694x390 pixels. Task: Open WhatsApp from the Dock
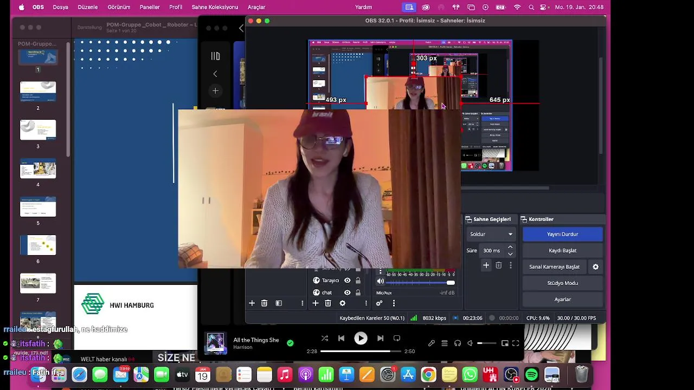[470, 374]
